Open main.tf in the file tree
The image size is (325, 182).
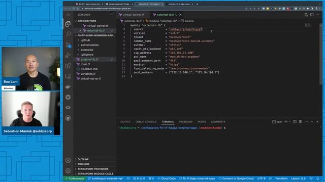click(85, 64)
